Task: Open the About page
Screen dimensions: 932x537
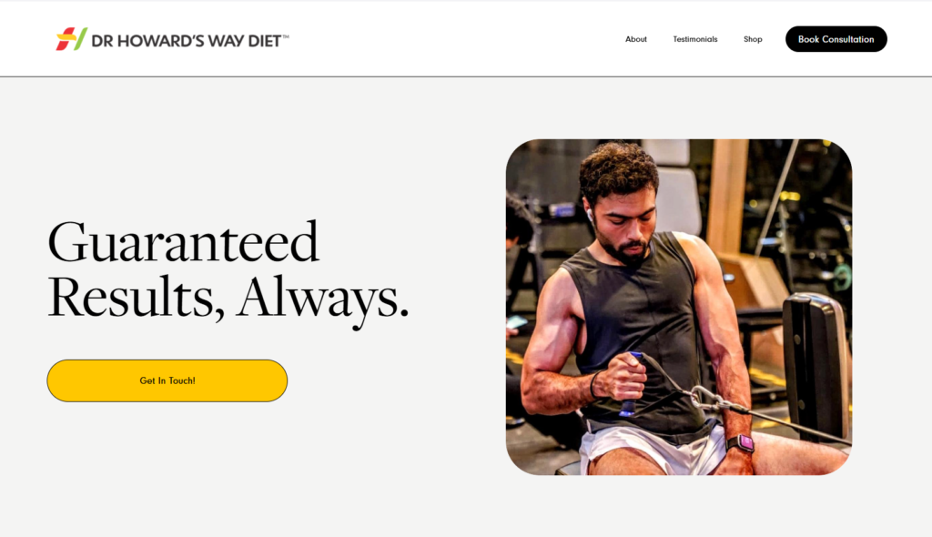Action: pos(636,39)
